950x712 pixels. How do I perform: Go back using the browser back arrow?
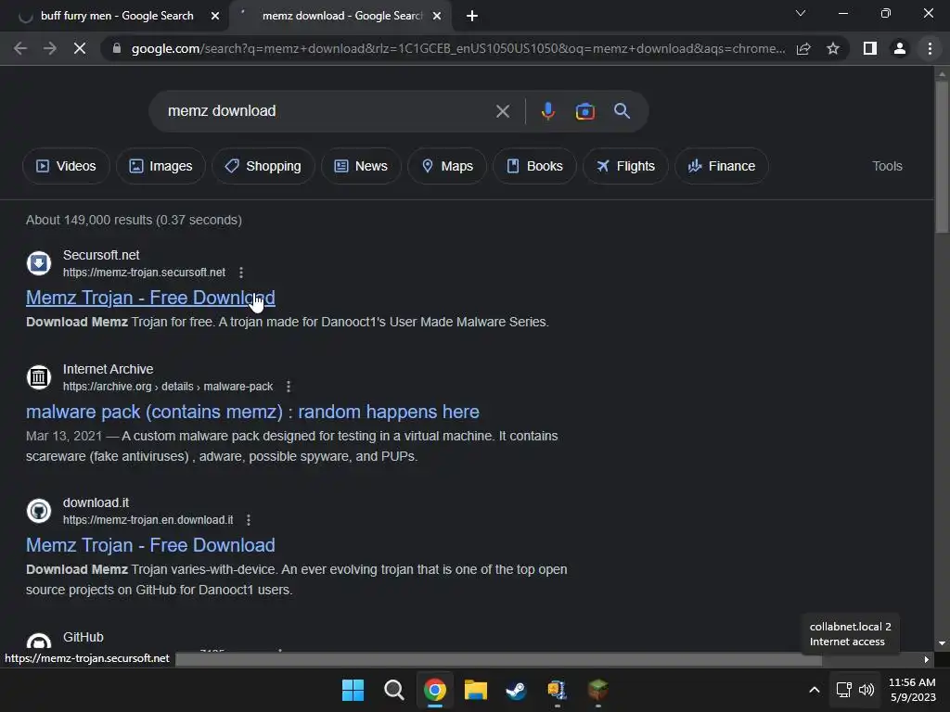click(20, 48)
